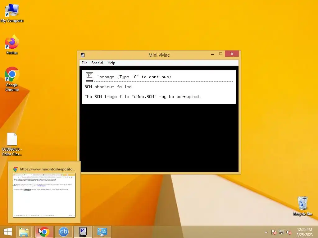Click the muted volume tray icon
The height and width of the screenshot is (238, 318).
pos(289,232)
